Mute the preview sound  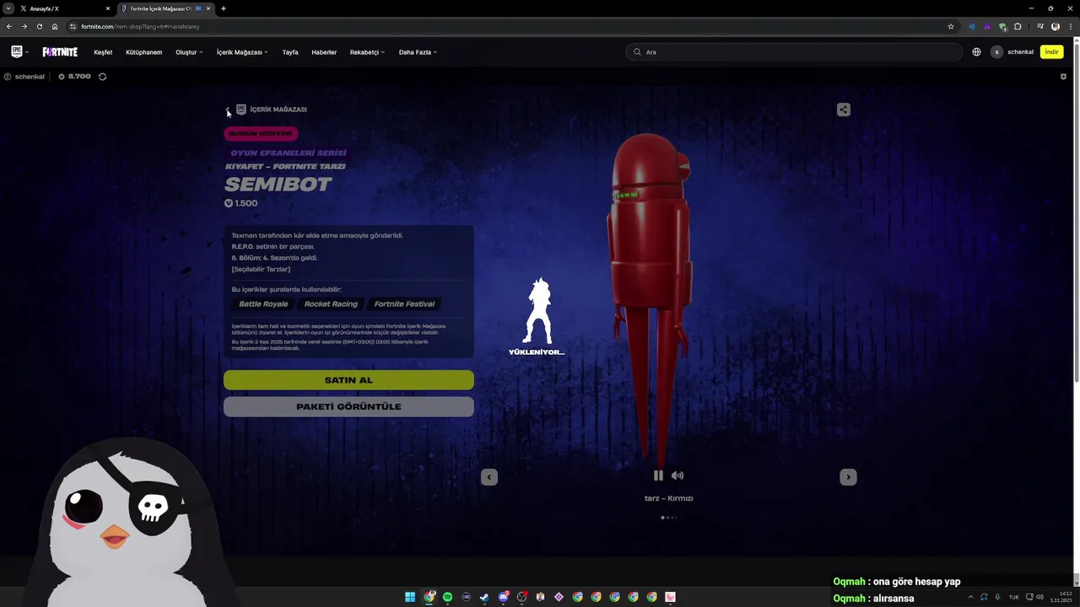pos(678,475)
